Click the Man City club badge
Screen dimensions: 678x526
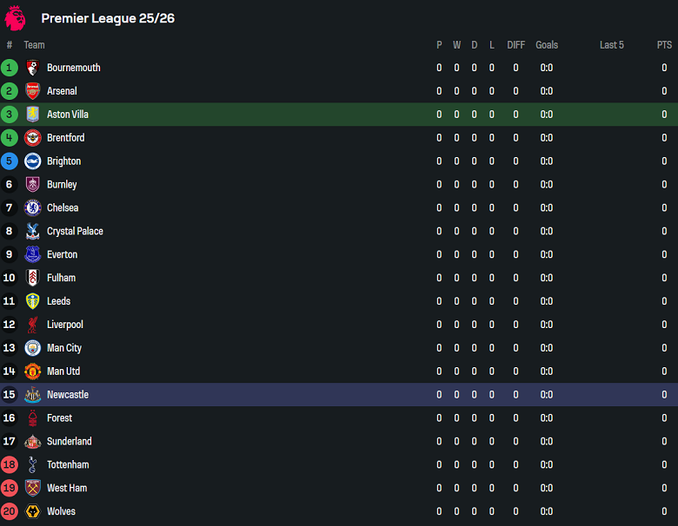33,348
